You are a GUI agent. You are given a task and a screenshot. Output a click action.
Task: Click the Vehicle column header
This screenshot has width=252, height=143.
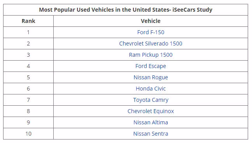(150, 21)
